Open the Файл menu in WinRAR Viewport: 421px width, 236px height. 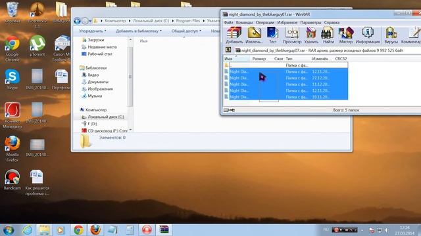(x=228, y=22)
